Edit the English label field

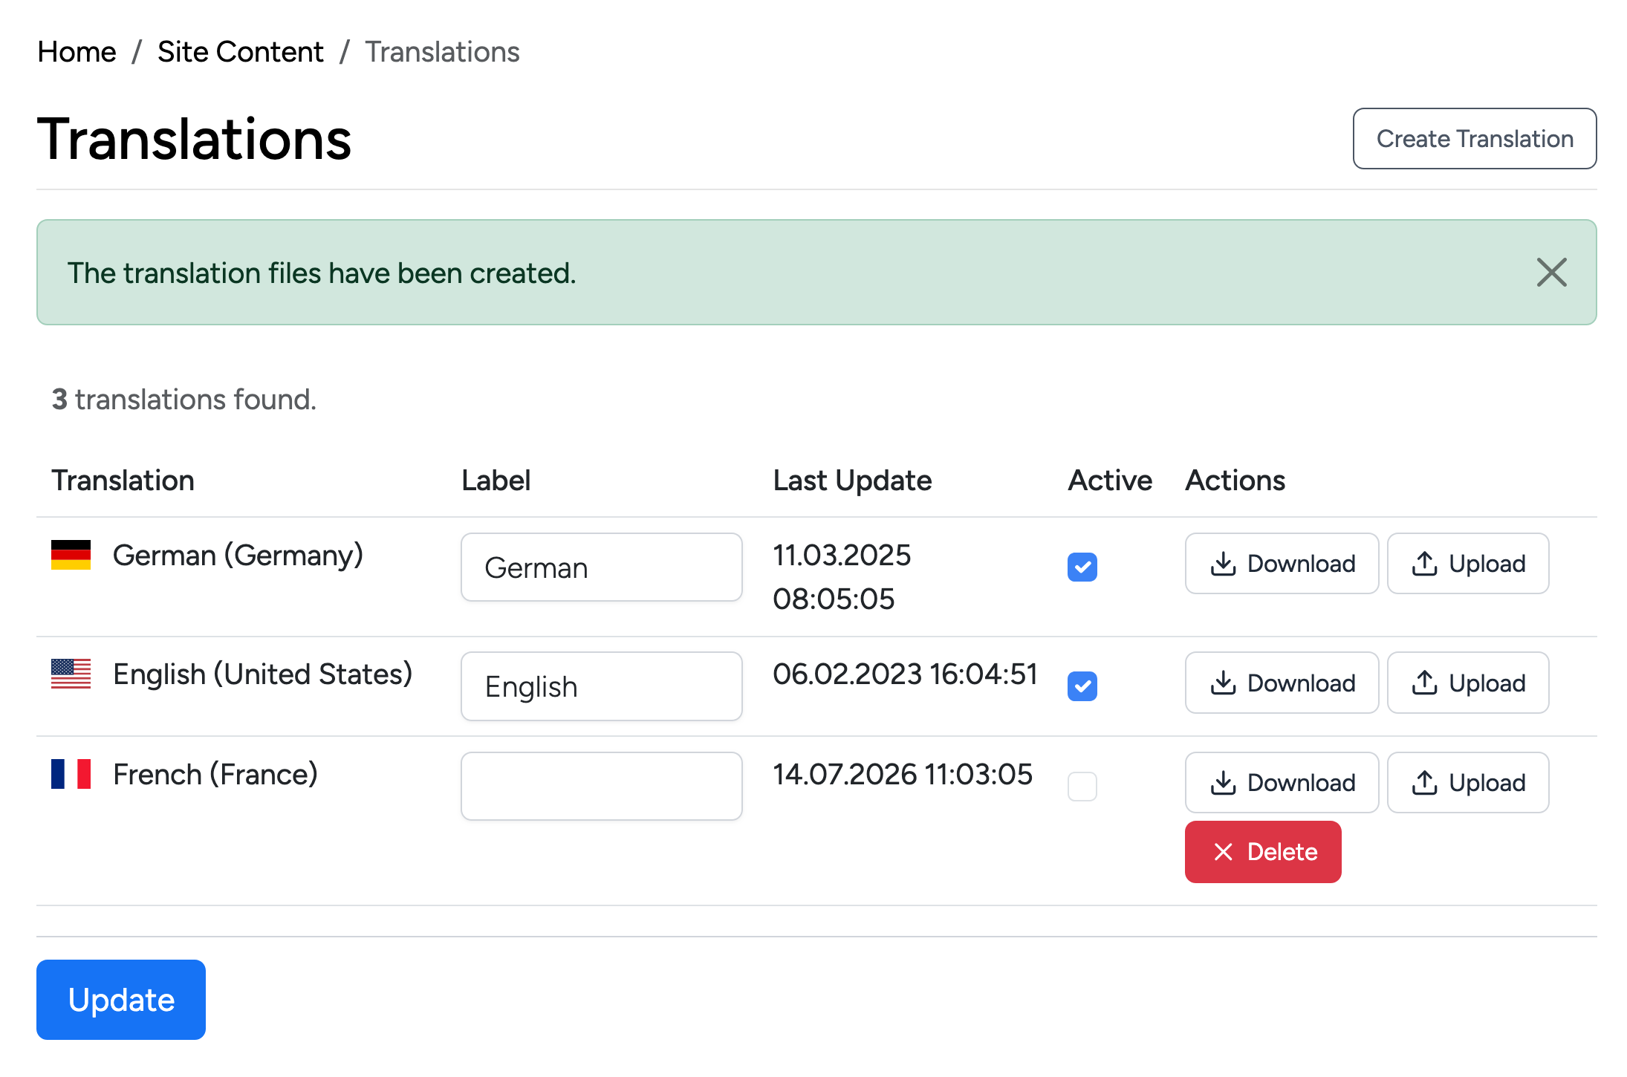pos(602,686)
